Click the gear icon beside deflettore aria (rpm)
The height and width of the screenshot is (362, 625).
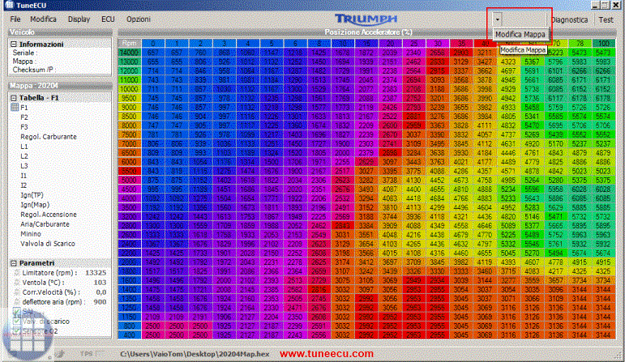point(17,302)
